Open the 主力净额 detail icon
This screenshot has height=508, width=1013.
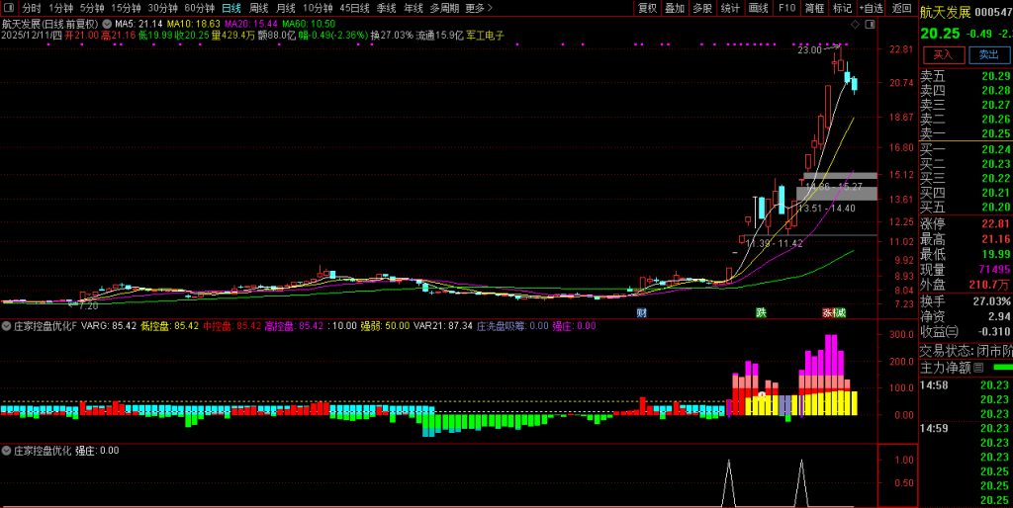[x=978, y=368]
